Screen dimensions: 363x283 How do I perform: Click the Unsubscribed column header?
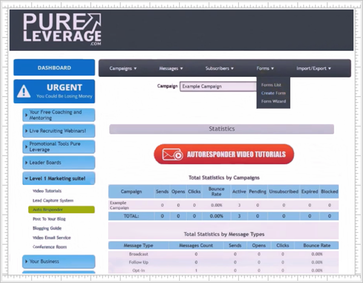(284, 192)
